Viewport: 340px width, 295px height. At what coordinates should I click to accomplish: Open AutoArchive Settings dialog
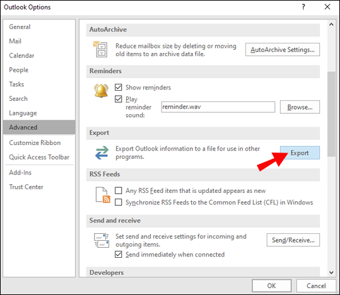point(283,50)
